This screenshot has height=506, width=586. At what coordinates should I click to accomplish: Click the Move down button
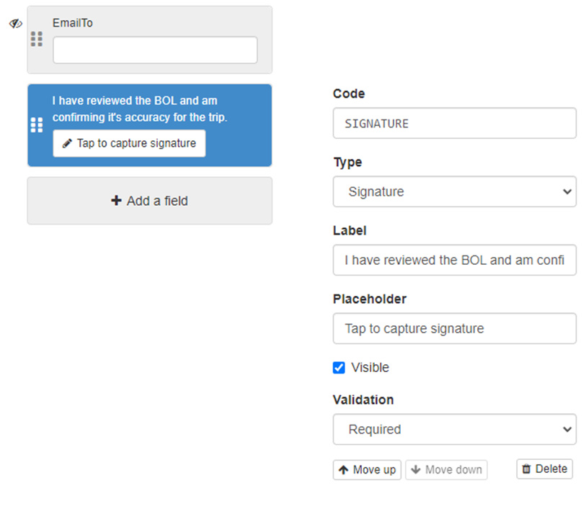(x=446, y=470)
